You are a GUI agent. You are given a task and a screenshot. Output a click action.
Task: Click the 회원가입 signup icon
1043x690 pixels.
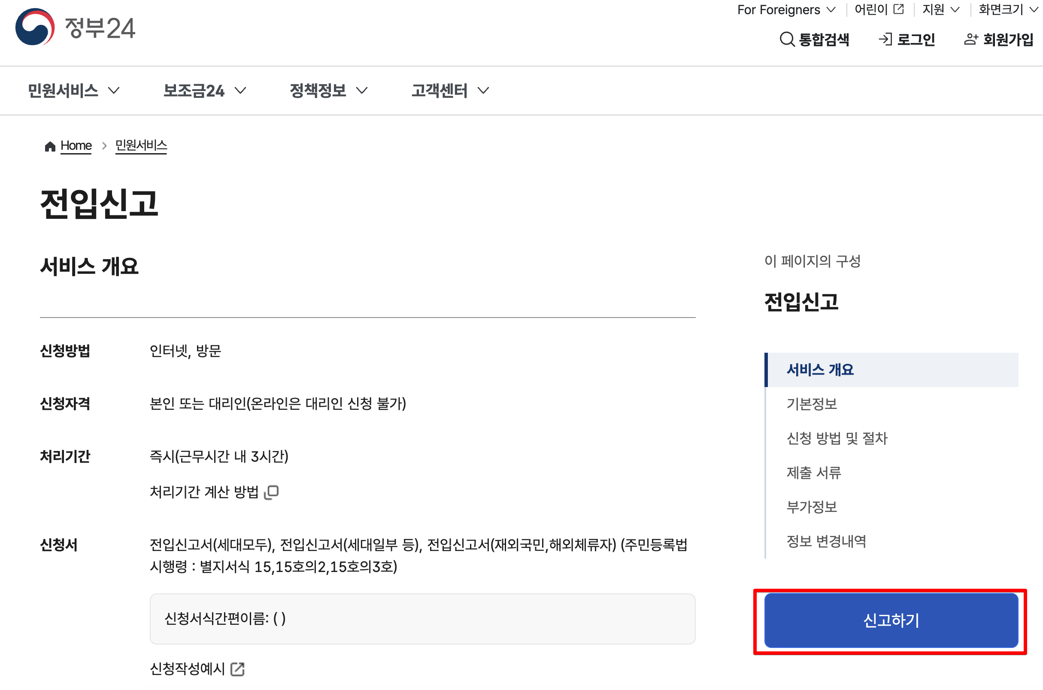971,39
